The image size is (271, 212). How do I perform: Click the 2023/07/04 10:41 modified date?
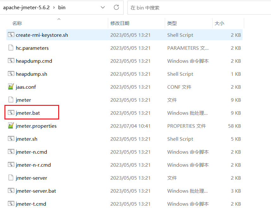130,126
